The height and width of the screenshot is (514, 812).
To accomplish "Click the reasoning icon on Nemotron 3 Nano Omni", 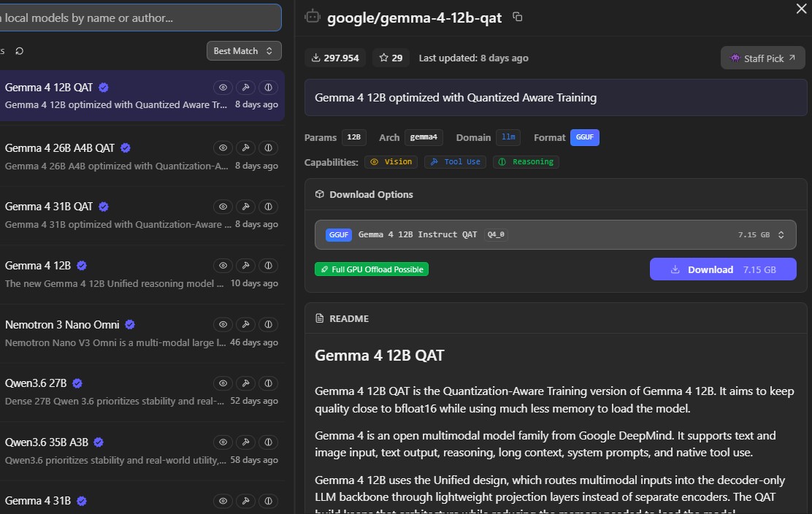I will click(x=268, y=325).
